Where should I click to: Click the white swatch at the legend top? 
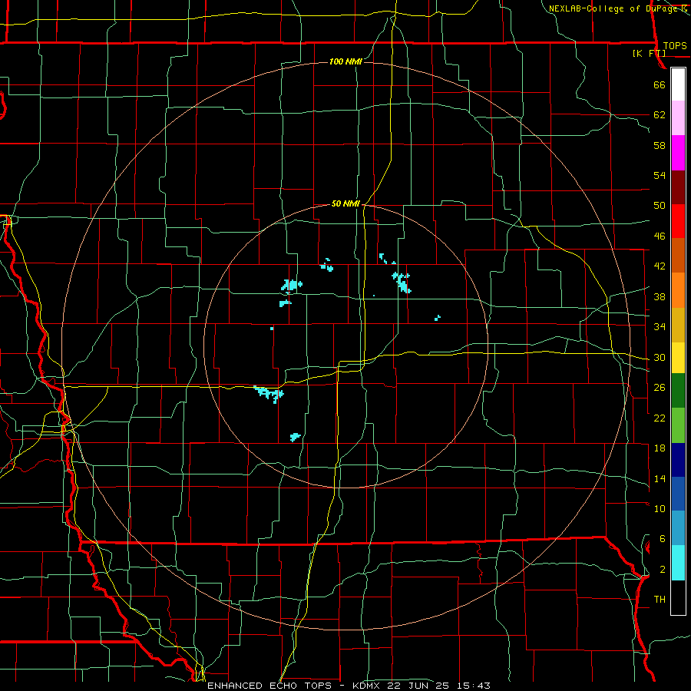678,84
